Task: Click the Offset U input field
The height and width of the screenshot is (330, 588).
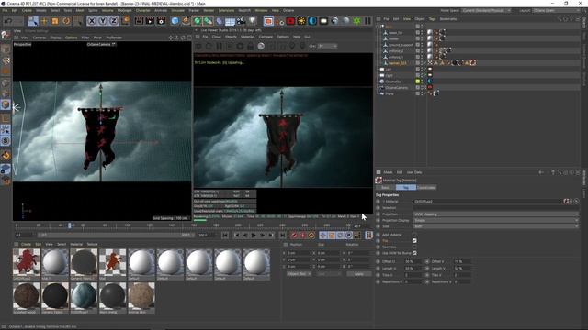Action: (x=413, y=261)
